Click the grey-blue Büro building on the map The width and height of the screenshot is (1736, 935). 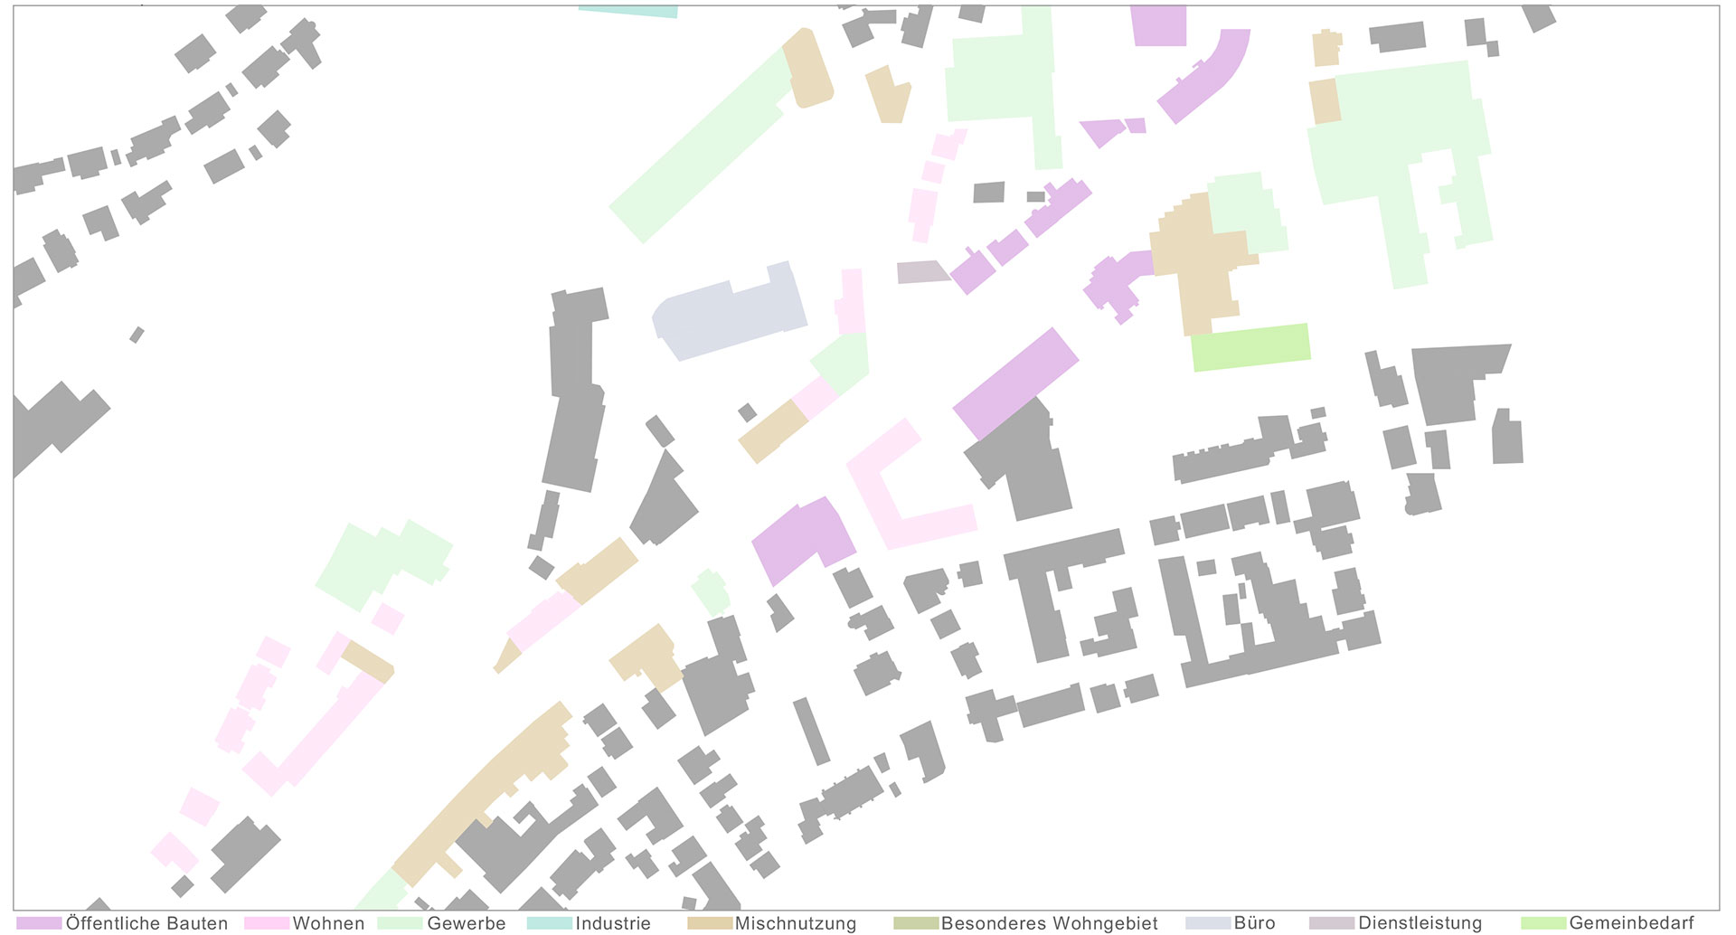(731, 313)
